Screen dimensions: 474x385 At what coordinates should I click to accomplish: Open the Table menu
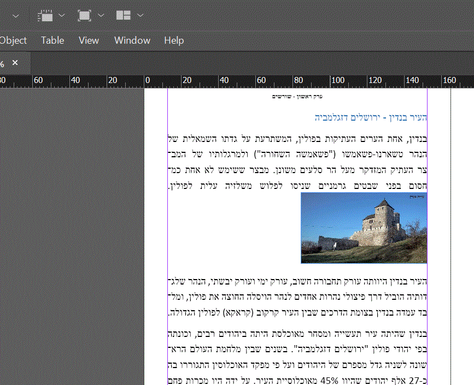(x=52, y=40)
